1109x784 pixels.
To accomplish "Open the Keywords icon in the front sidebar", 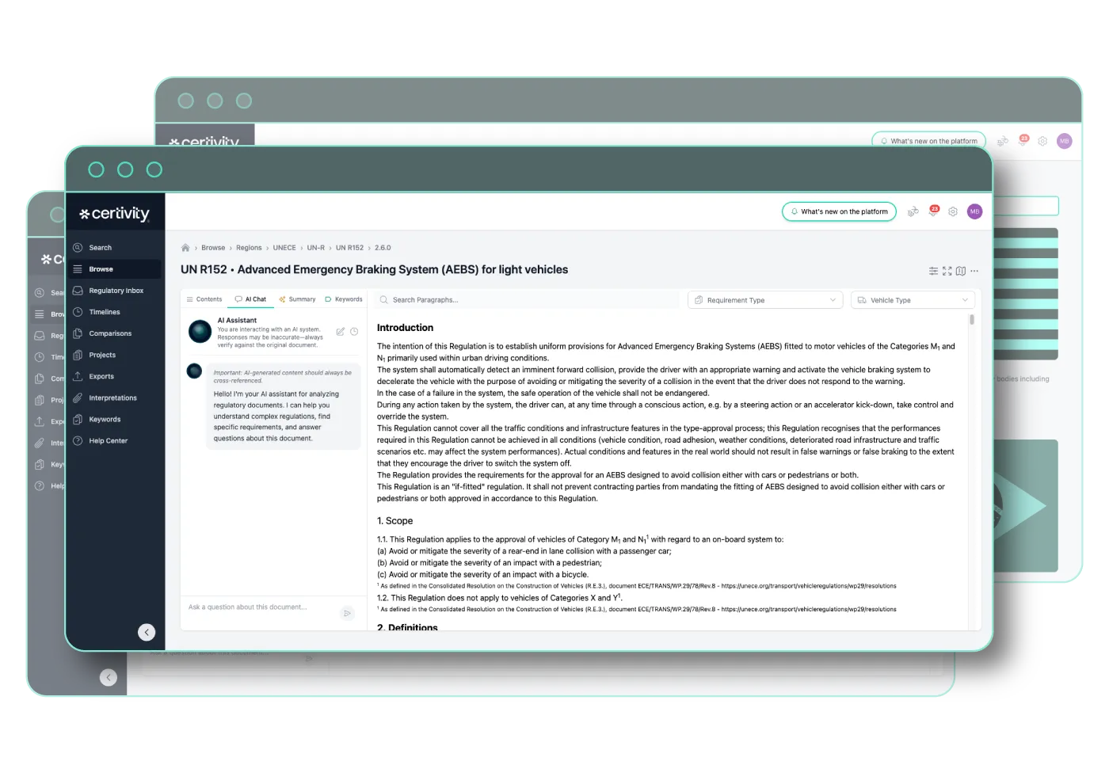I will (x=78, y=419).
